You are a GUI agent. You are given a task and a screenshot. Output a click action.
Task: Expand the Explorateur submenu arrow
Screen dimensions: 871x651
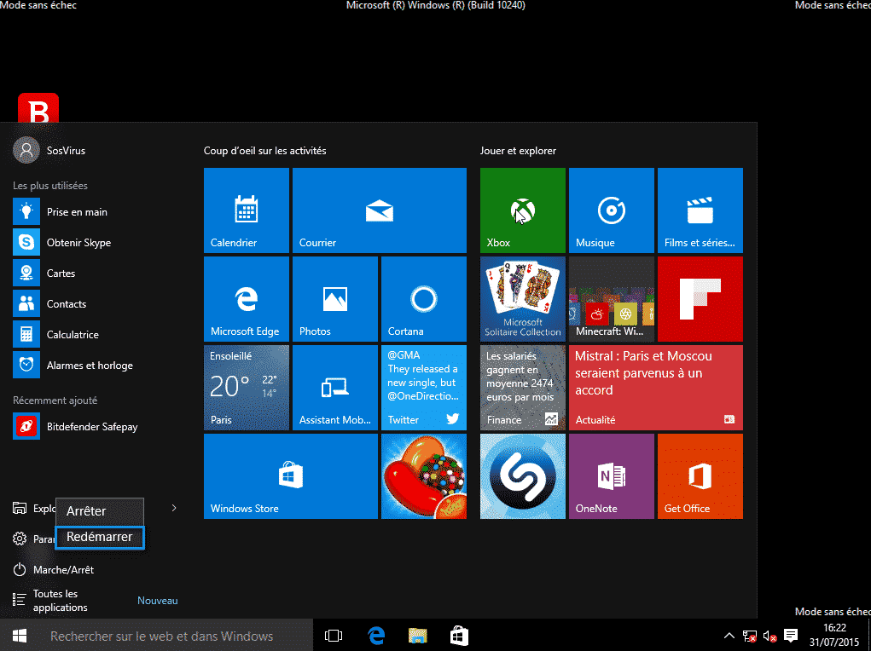click(174, 508)
